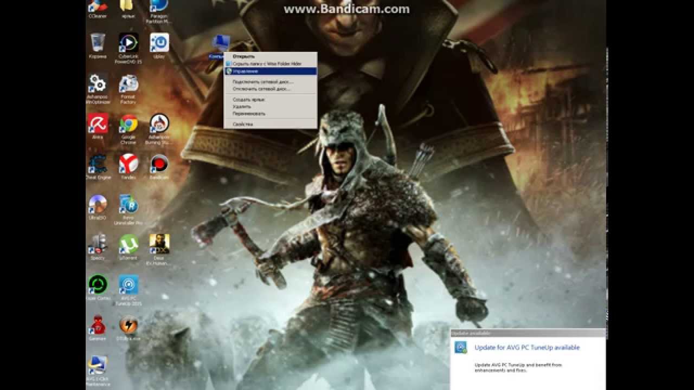This screenshot has width=694, height=390.
Task: Click the AVG icon in update notification
Action: click(461, 347)
